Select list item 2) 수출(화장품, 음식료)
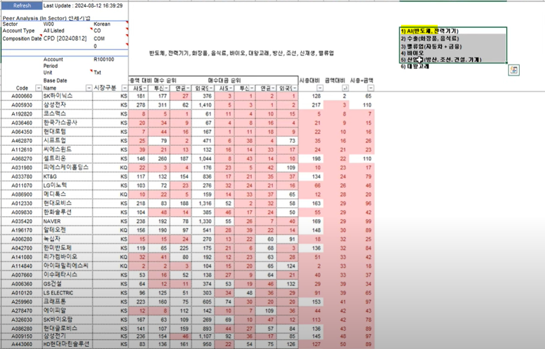The image size is (545, 349). point(429,38)
